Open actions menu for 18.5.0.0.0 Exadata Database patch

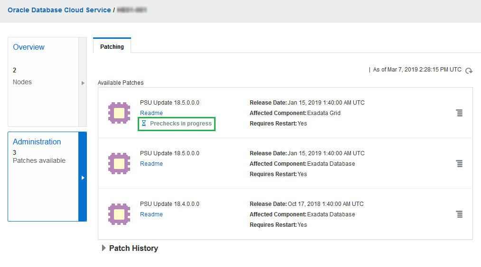[x=459, y=163]
